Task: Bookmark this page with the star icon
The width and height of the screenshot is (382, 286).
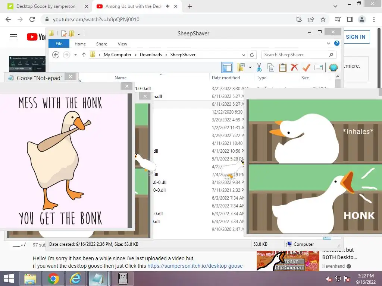Action: point(323,19)
